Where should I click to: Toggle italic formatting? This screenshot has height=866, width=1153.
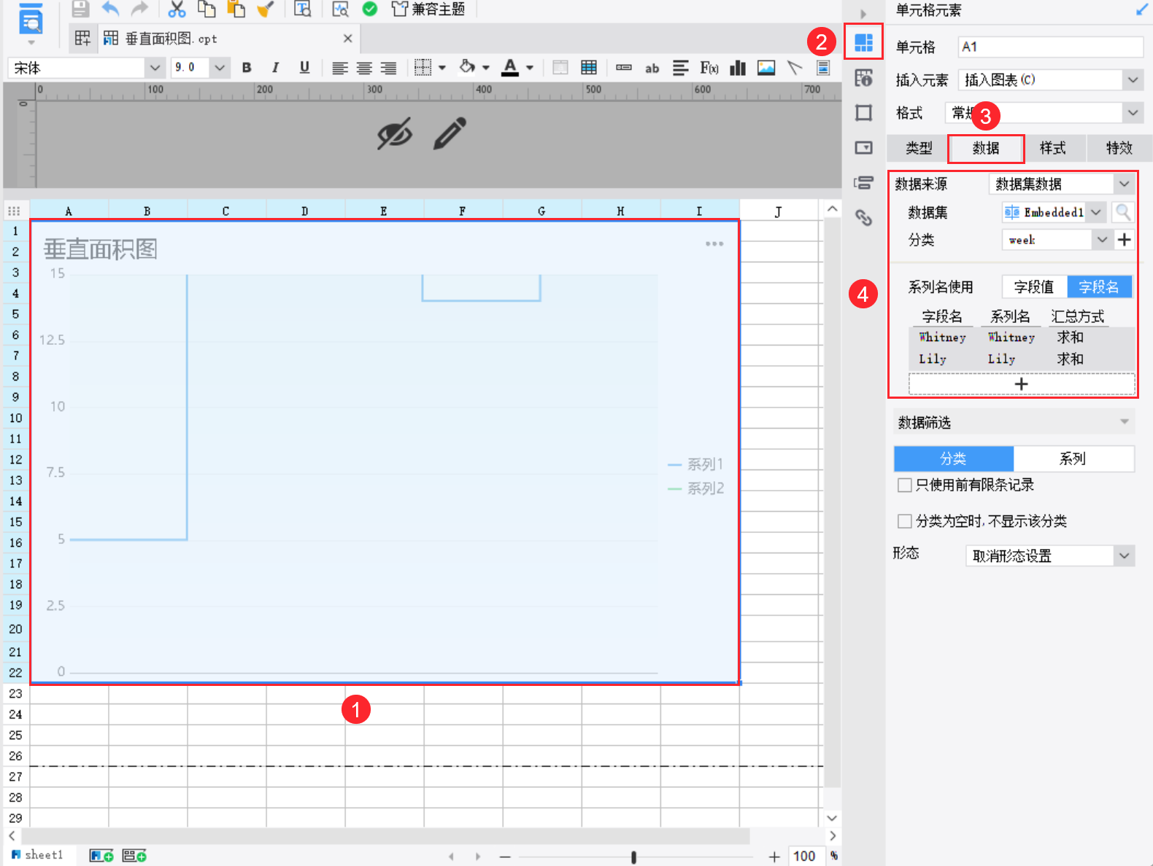tap(275, 68)
